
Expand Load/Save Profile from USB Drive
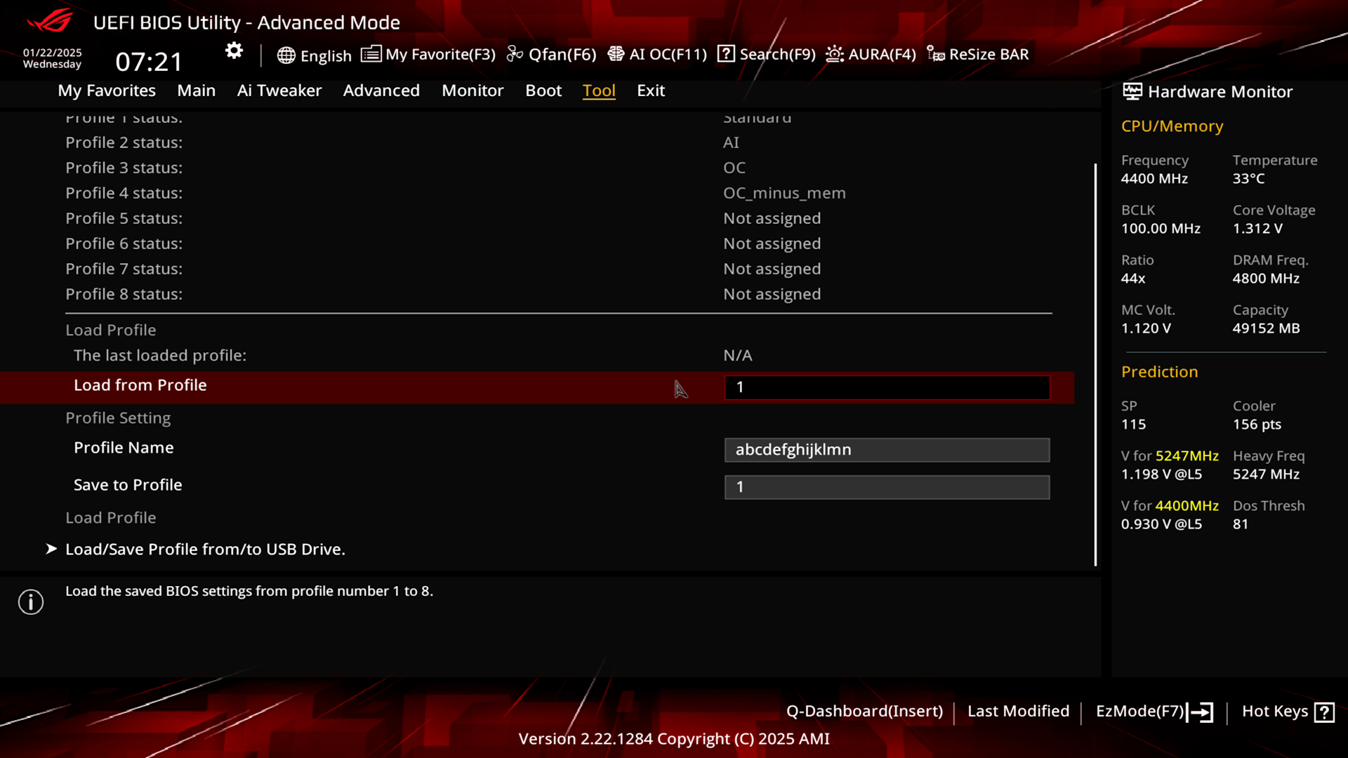pos(204,548)
